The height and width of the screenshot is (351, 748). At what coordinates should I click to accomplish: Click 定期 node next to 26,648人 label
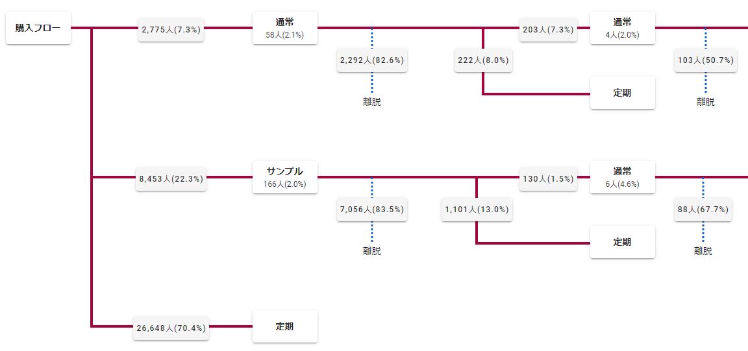[284, 326]
